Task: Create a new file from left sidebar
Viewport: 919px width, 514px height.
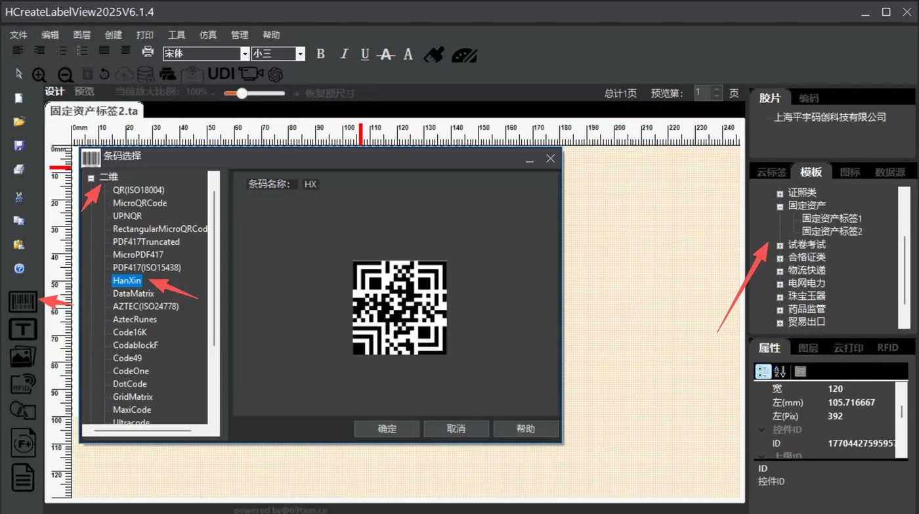Action: pos(19,98)
